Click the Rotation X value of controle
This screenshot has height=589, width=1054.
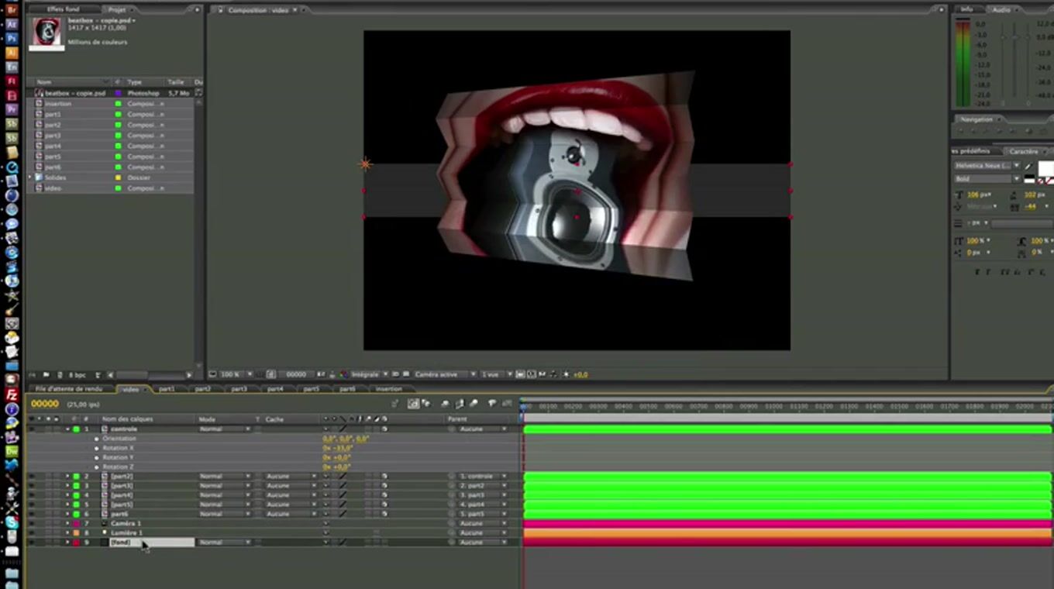coord(338,449)
